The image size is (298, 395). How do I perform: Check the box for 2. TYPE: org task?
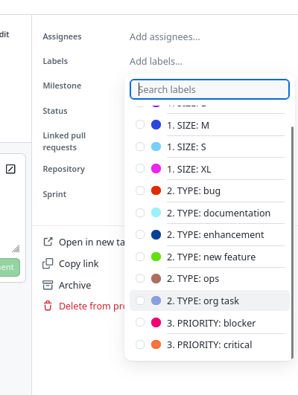pos(140,301)
